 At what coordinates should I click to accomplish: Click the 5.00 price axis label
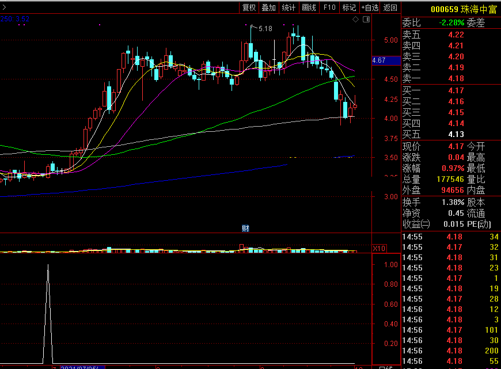(x=391, y=40)
